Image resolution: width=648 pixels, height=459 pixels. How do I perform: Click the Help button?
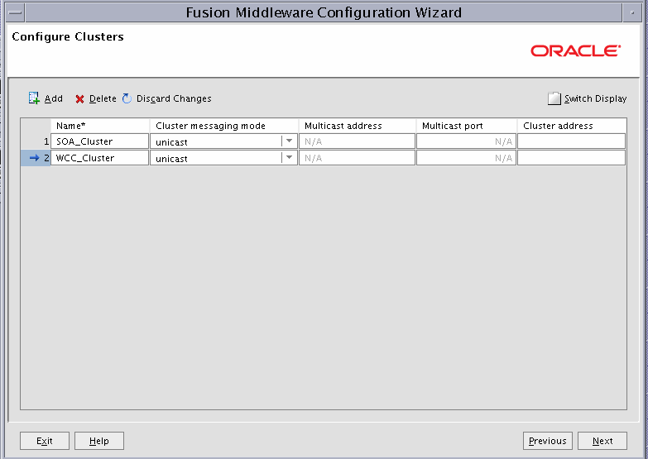99,441
